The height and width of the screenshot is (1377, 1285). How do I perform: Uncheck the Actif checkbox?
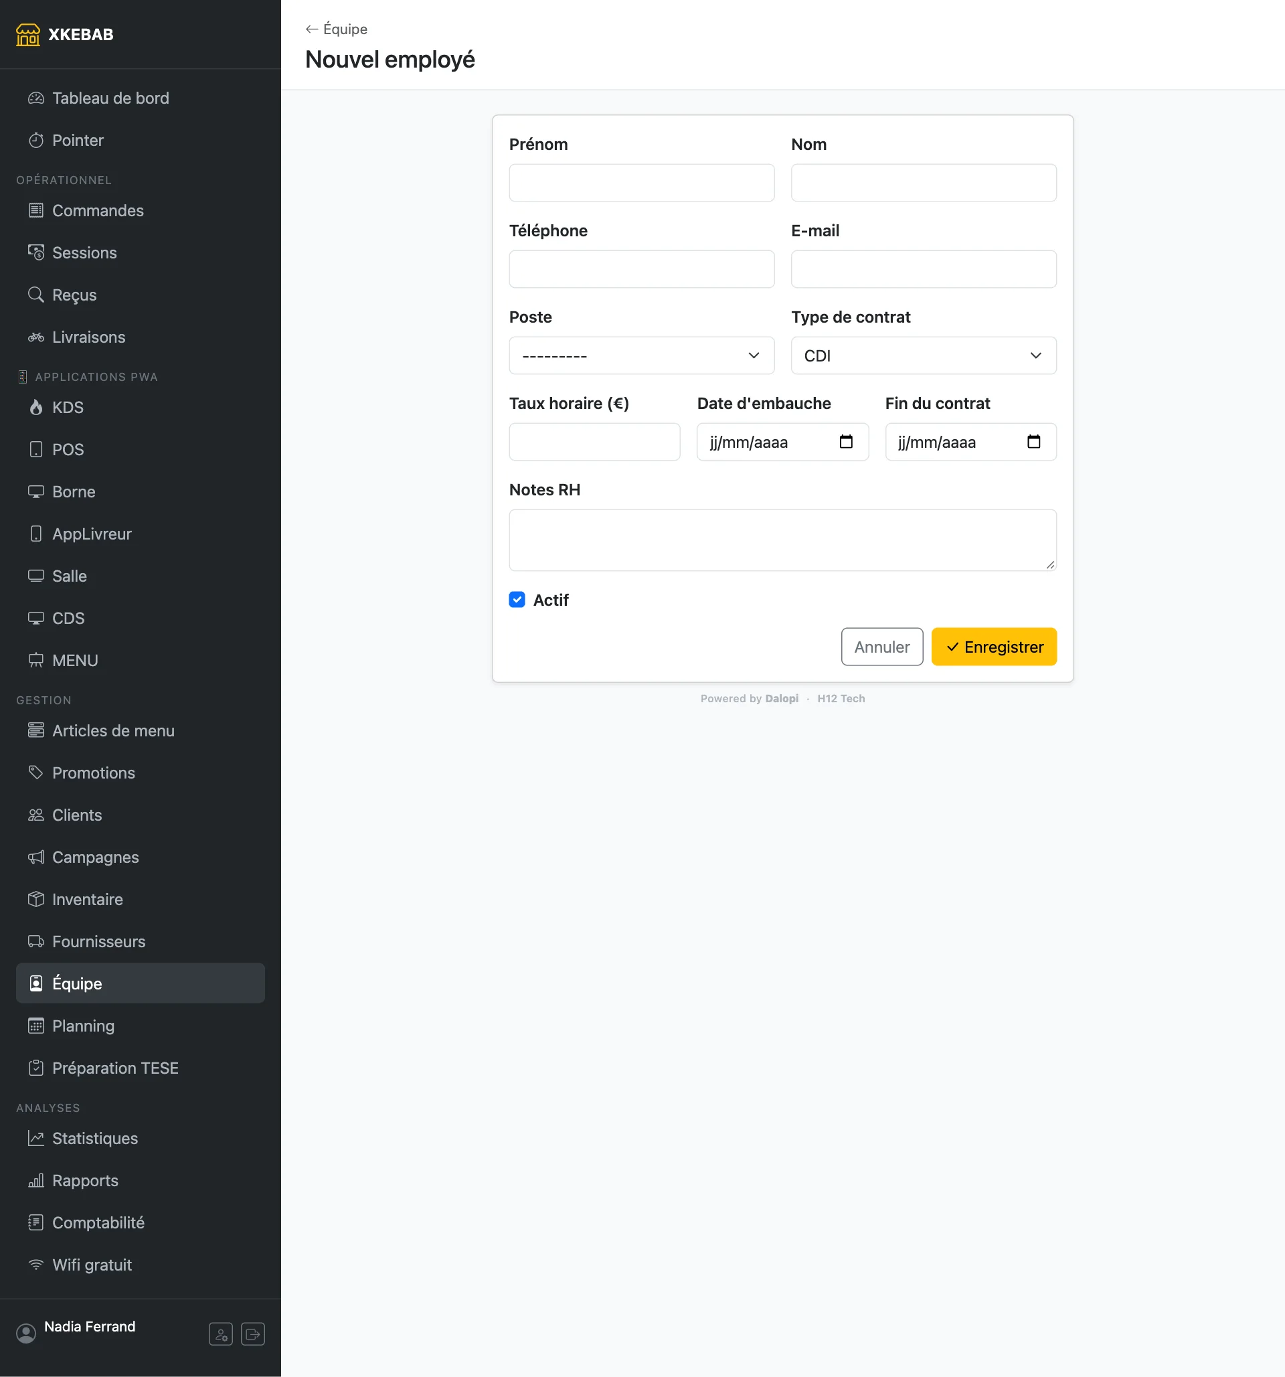tap(517, 600)
